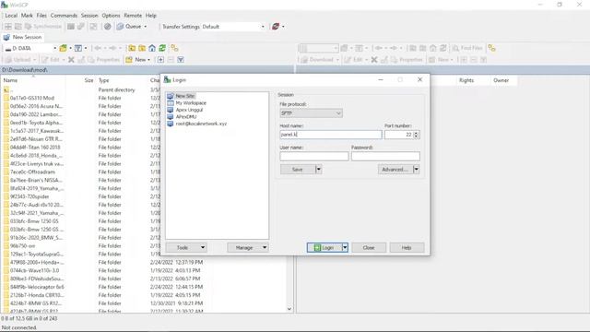
Task: Click the Commander layout toolbar icon
Action: 8,27
